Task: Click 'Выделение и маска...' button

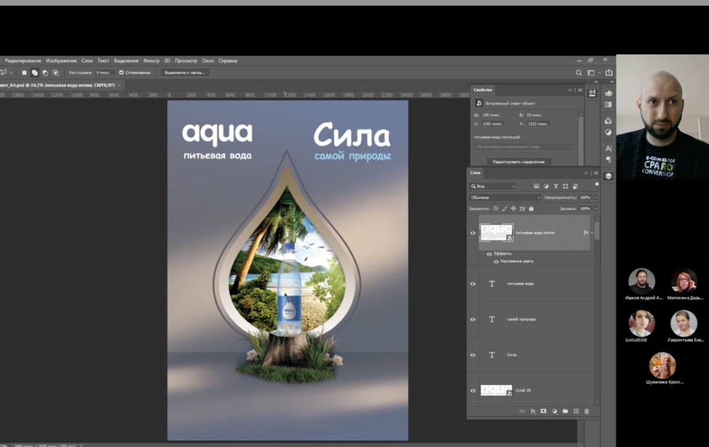Action: [x=184, y=73]
